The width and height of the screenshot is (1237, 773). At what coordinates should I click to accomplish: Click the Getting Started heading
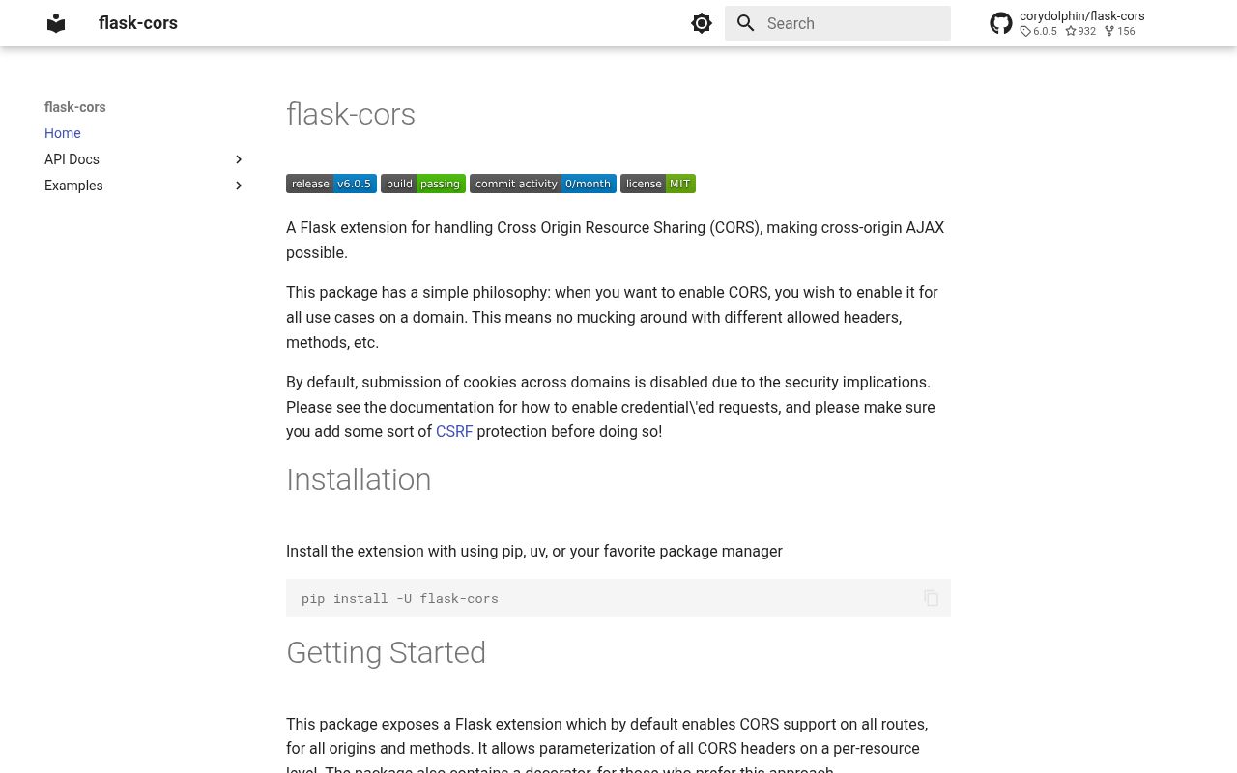coord(386,652)
